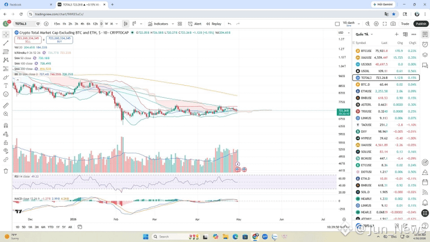The image size is (430, 242).
Task: Expand the chart style dropdown arrow
Action: click(141, 24)
